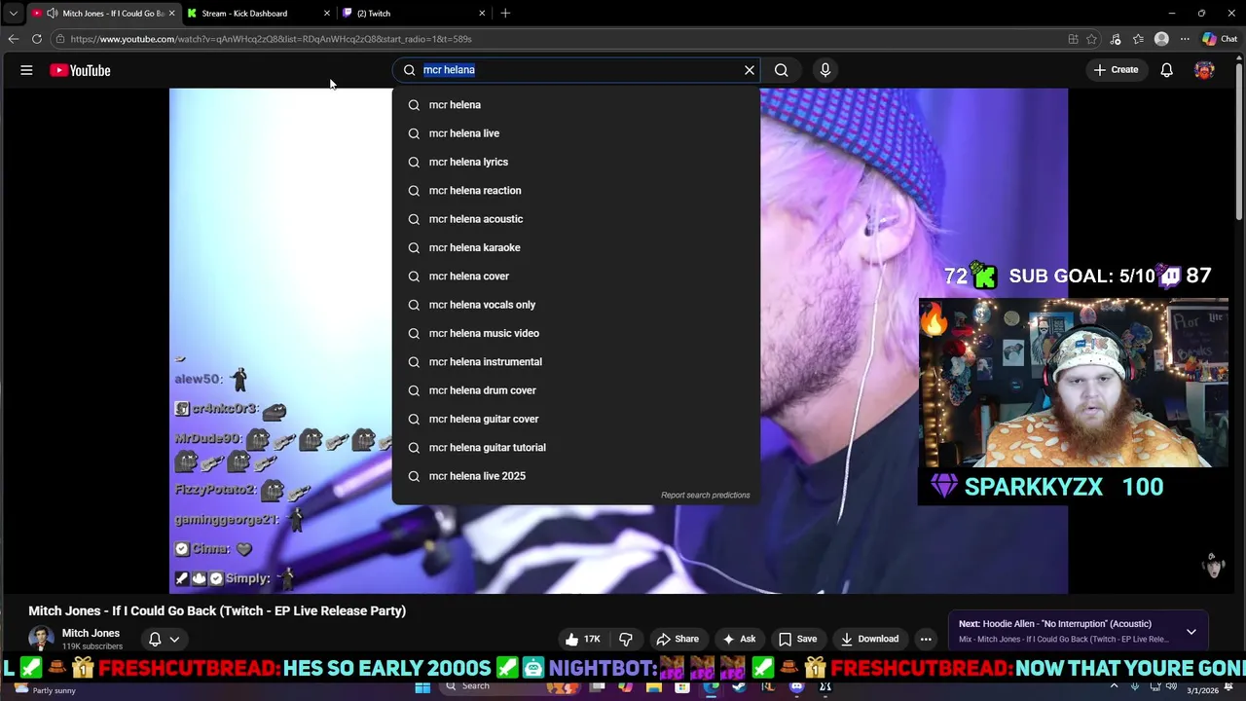Open the Windows Start menu

tap(422, 686)
